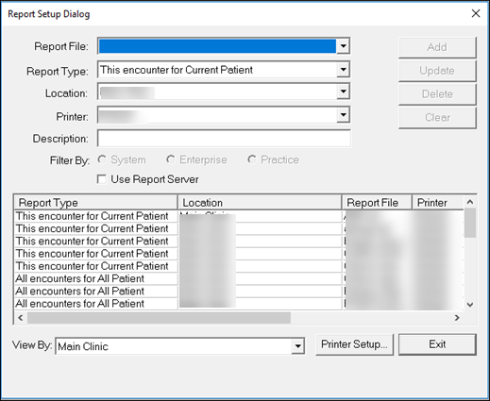Image resolution: width=490 pixels, height=401 pixels.
Task: Click the list's scroll down arrow
Action: tap(470, 304)
